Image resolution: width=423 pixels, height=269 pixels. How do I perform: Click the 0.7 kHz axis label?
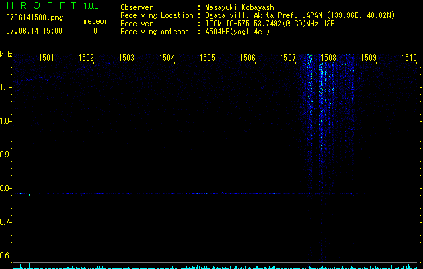coord(5,222)
